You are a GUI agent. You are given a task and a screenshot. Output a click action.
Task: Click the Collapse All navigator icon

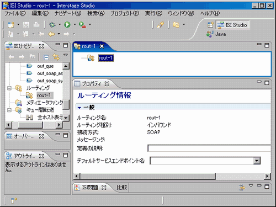46,57
